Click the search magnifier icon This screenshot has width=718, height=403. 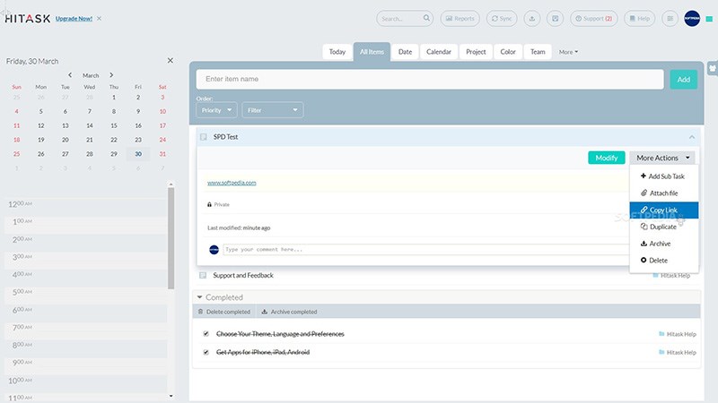(x=426, y=18)
